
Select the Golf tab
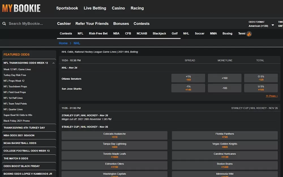pyautogui.click(x=175, y=34)
